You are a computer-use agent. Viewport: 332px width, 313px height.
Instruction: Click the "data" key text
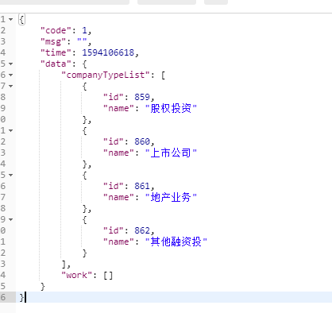tap(56, 64)
